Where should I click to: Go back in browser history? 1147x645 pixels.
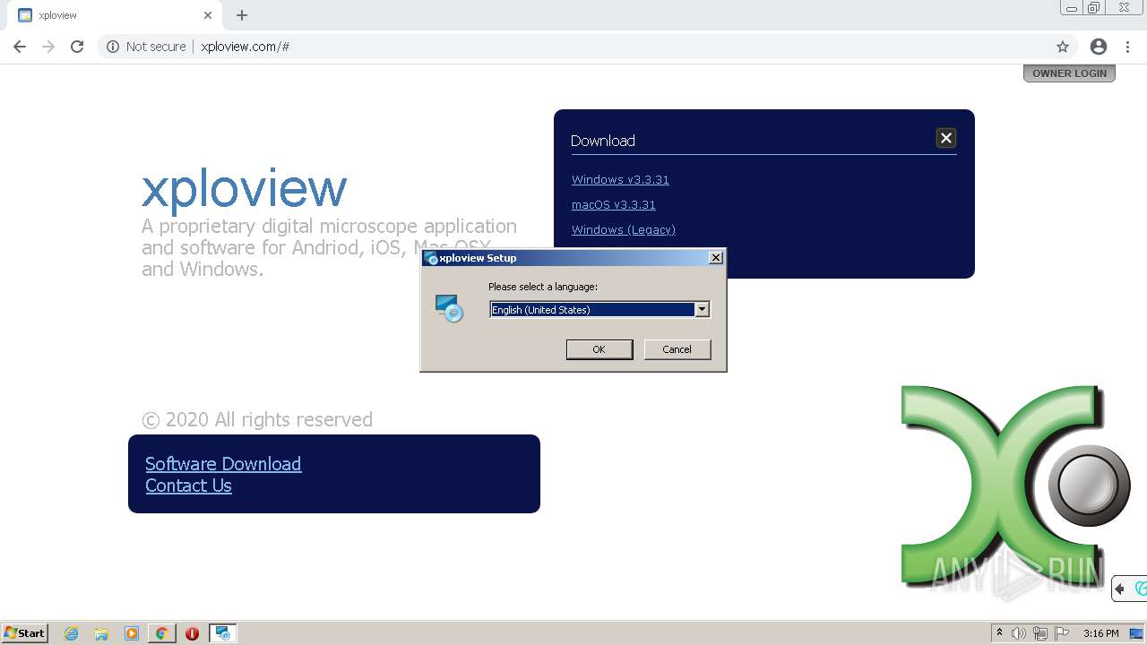[x=20, y=47]
